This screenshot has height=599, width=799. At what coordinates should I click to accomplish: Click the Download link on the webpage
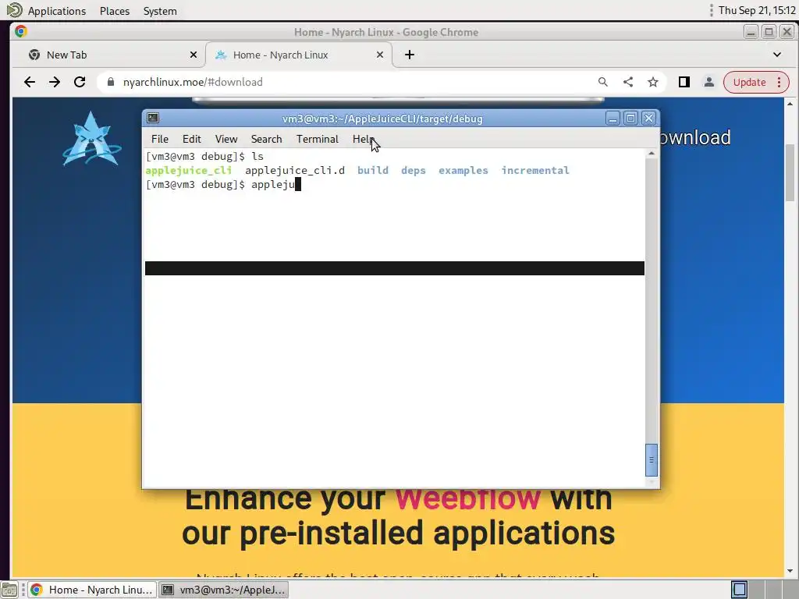(x=695, y=137)
